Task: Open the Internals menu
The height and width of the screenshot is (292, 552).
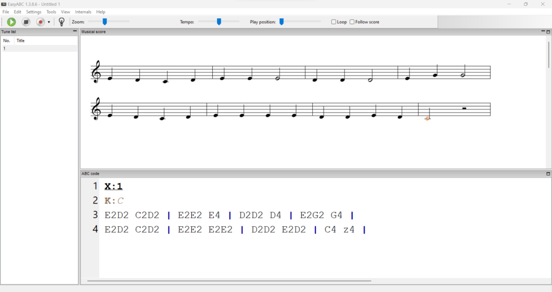Action: coord(83,12)
